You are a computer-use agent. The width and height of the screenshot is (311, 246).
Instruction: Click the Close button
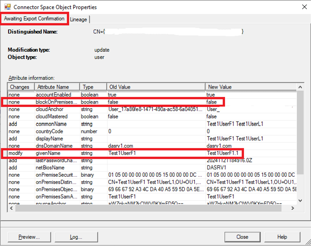243,237
